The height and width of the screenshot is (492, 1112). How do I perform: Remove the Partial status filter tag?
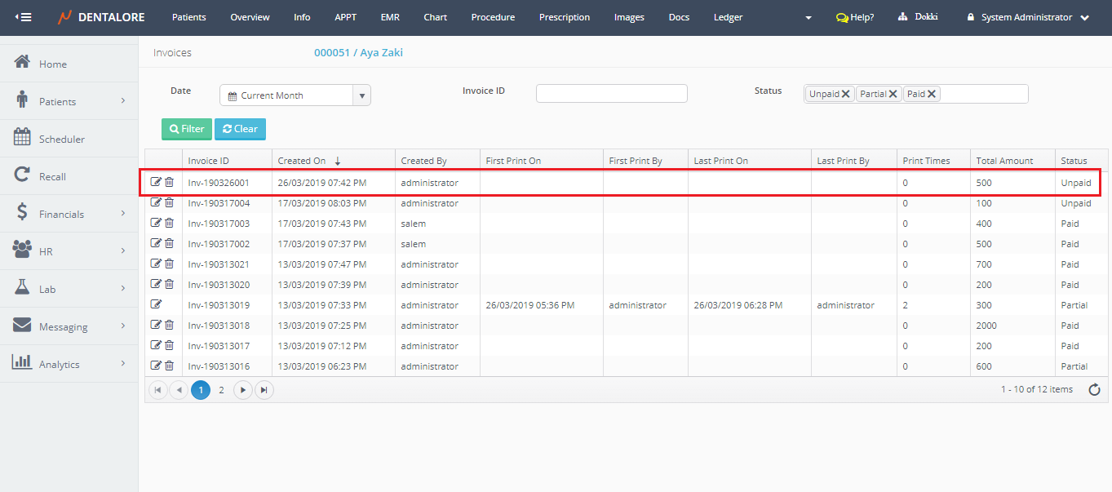pos(893,94)
